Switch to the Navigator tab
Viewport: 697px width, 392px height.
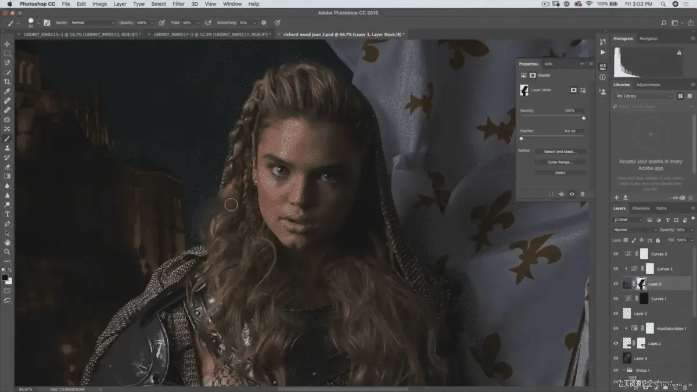point(648,38)
